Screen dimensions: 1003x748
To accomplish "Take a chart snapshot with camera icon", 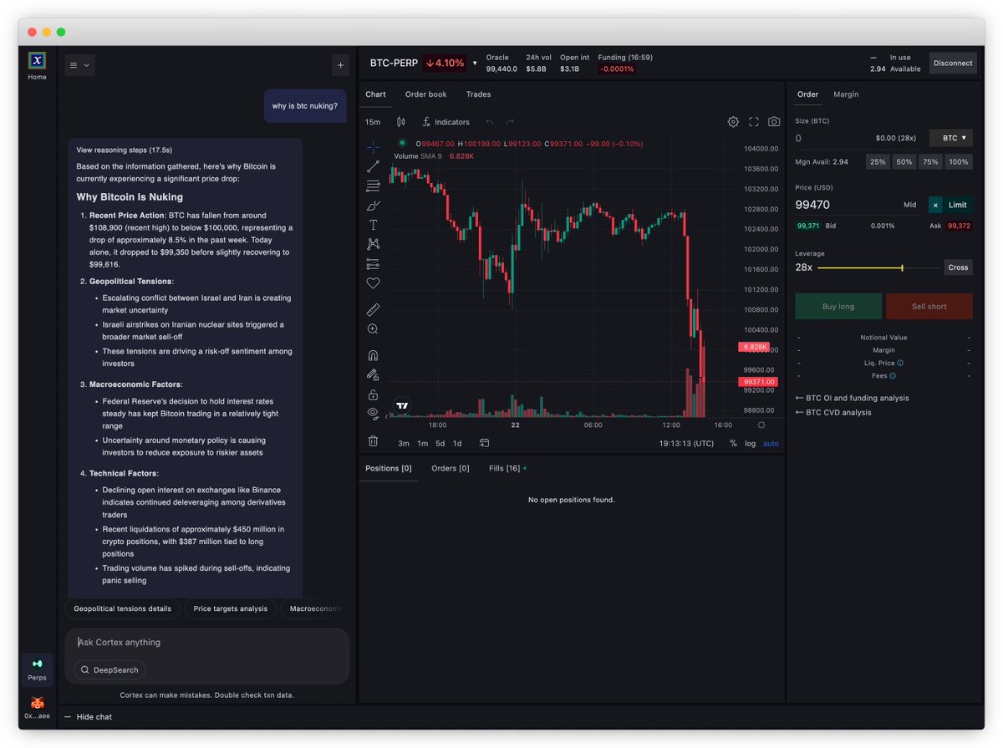I will pos(774,122).
